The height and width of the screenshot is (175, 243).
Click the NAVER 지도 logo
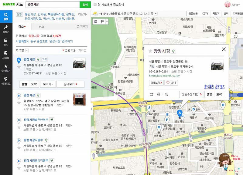pyautogui.click(x=13, y=4)
